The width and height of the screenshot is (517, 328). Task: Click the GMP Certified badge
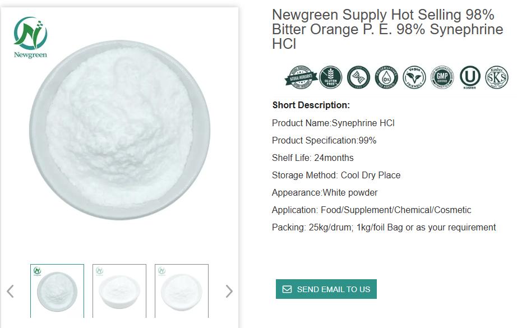tap(442, 77)
